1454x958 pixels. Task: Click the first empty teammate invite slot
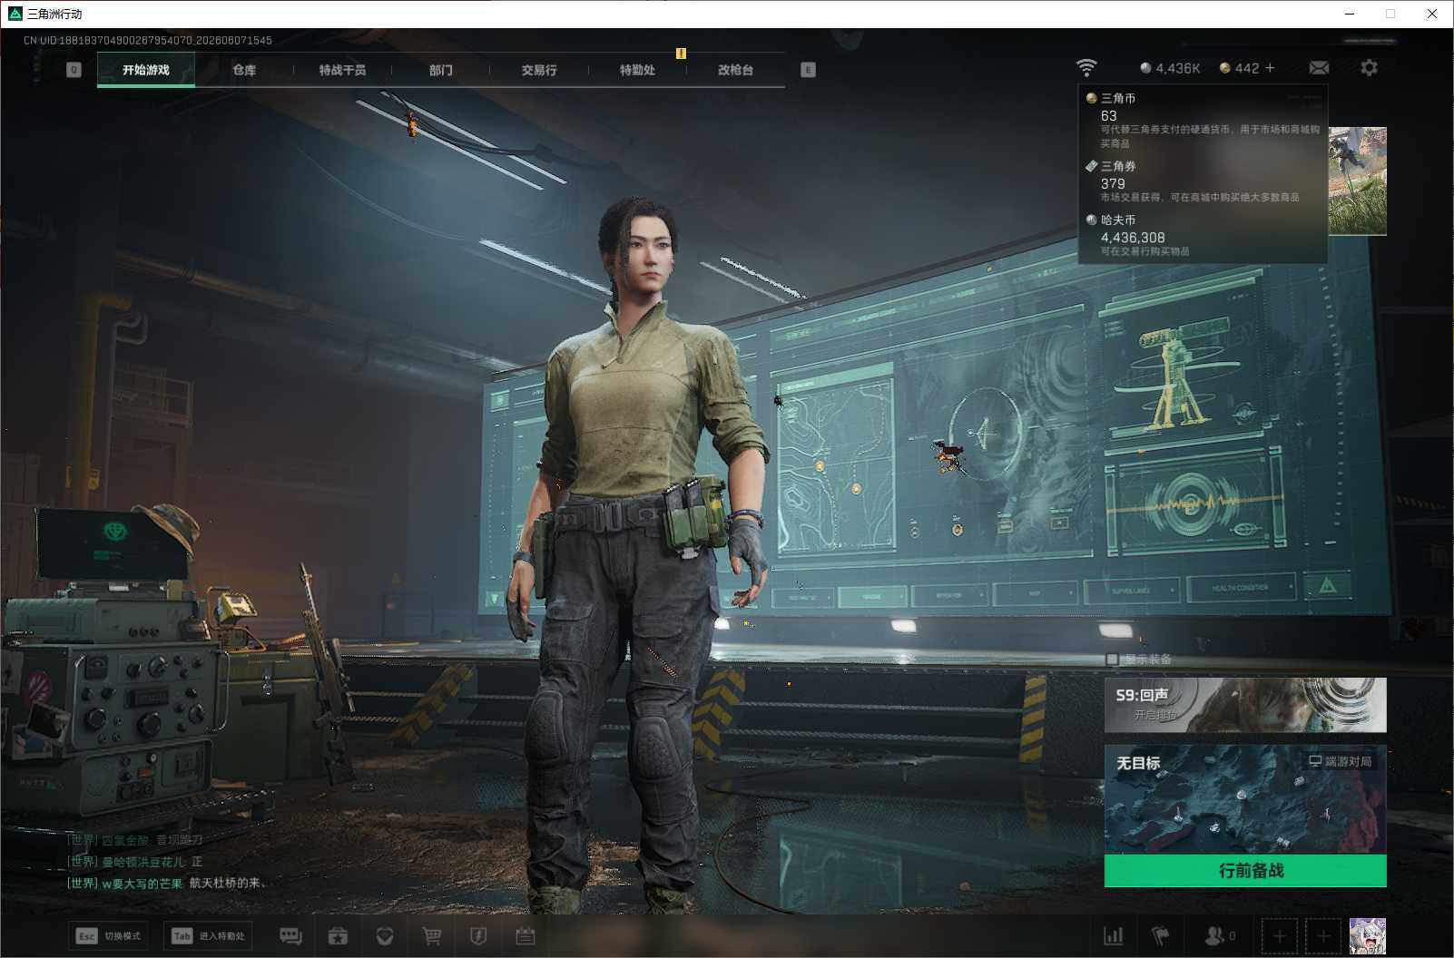(x=1280, y=935)
